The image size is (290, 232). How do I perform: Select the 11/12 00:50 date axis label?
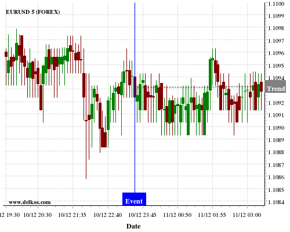pos(177,215)
